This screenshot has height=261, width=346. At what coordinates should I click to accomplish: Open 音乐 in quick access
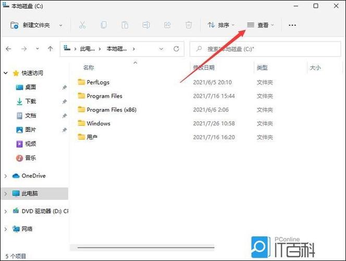point(30,158)
